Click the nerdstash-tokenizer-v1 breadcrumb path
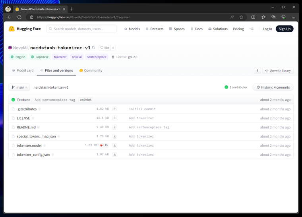The image size is (302, 217). click(x=51, y=87)
